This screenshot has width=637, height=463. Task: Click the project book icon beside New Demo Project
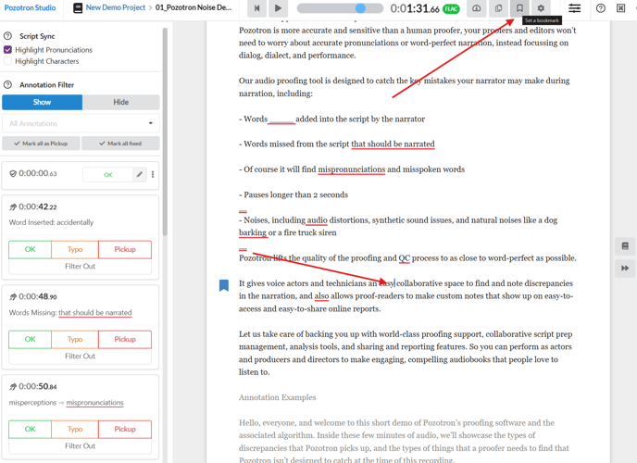click(x=78, y=8)
